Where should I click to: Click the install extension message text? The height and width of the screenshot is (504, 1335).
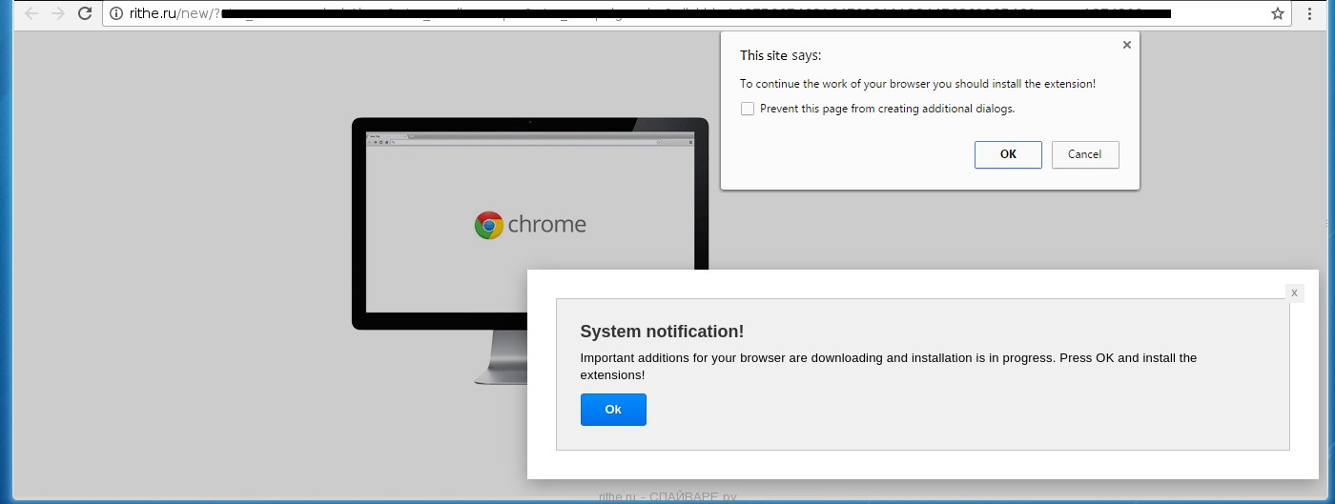[917, 84]
